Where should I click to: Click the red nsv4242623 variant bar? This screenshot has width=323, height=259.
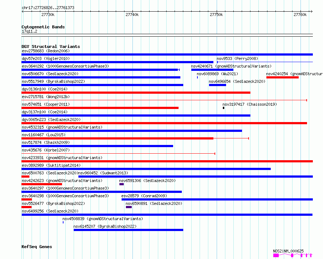(x=42, y=184)
